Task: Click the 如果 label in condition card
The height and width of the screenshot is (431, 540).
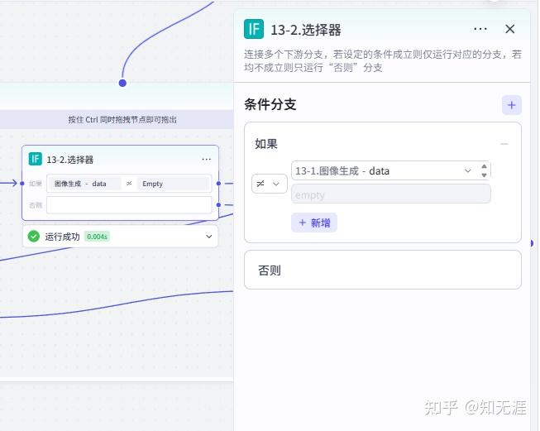Action: pos(266,144)
